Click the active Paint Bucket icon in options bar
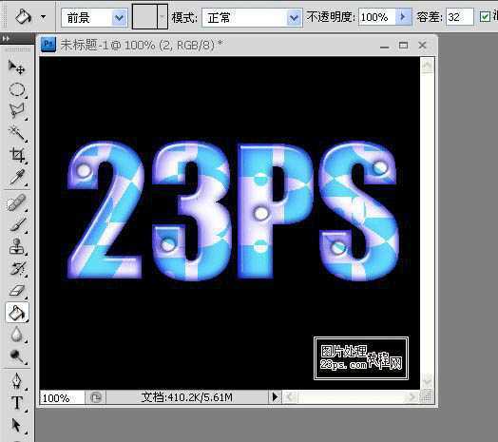 [x=23, y=16]
